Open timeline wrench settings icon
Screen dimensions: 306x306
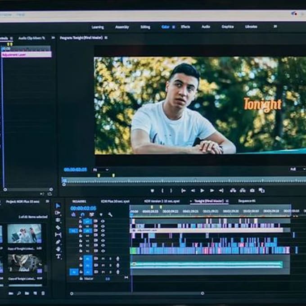[110, 215]
